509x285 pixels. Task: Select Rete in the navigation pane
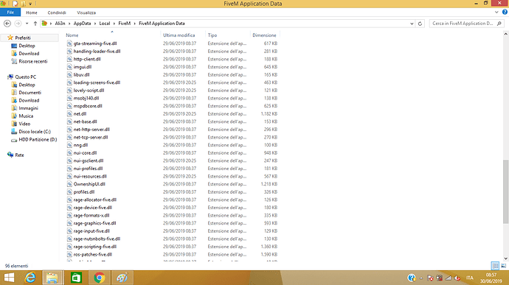pos(19,155)
